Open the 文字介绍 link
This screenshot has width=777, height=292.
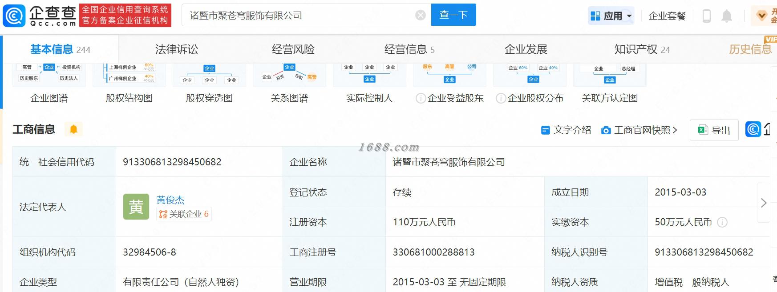566,130
